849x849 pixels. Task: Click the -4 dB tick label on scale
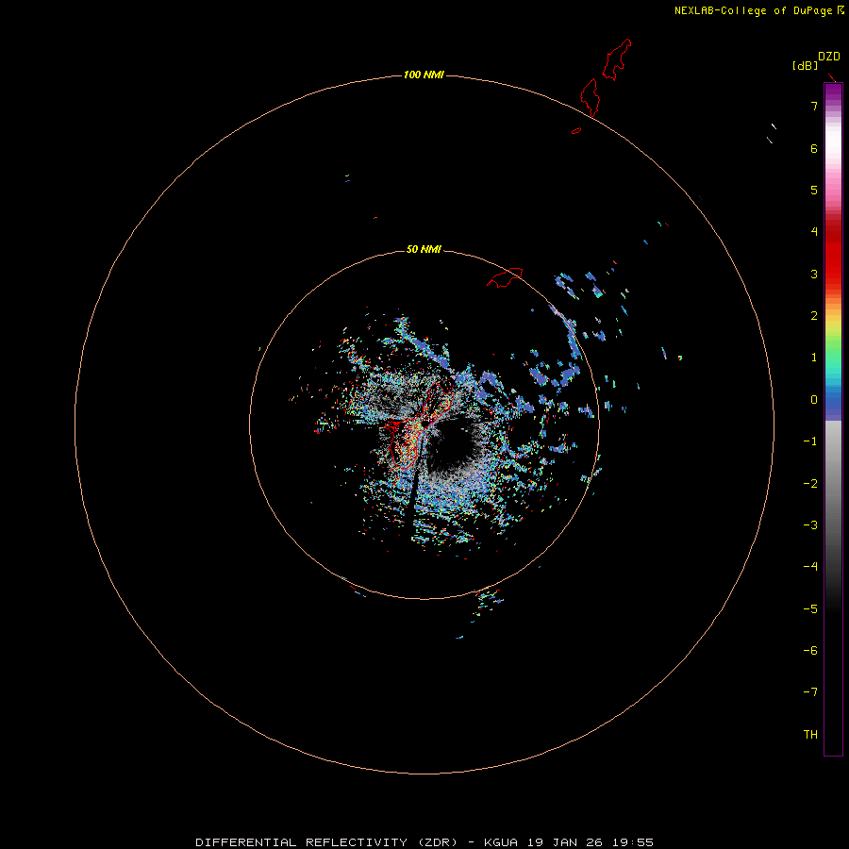(810, 566)
